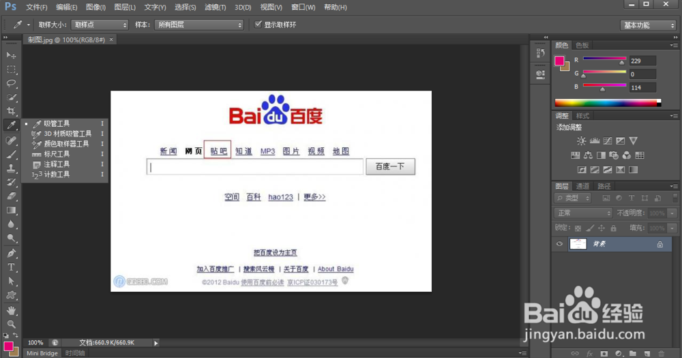Add a Color Balance adjustment
Screen dimensions: 682x358
click(x=588, y=155)
